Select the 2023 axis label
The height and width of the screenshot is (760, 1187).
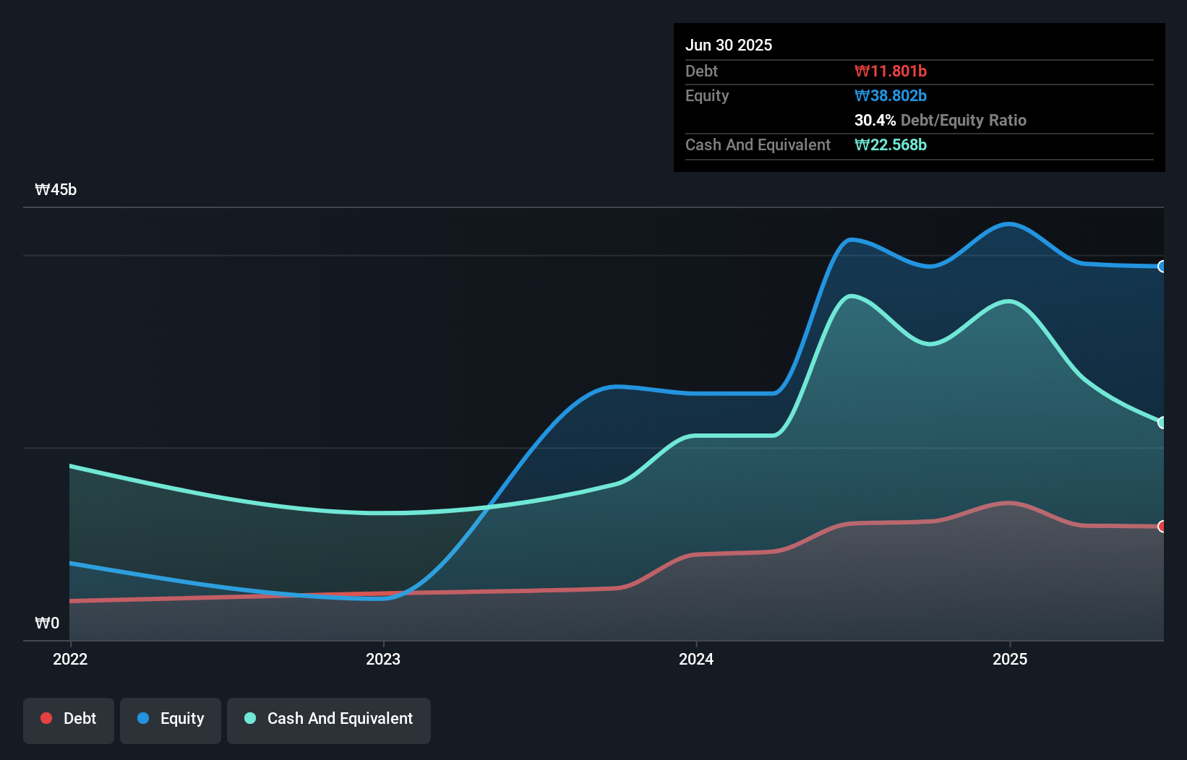click(x=384, y=659)
